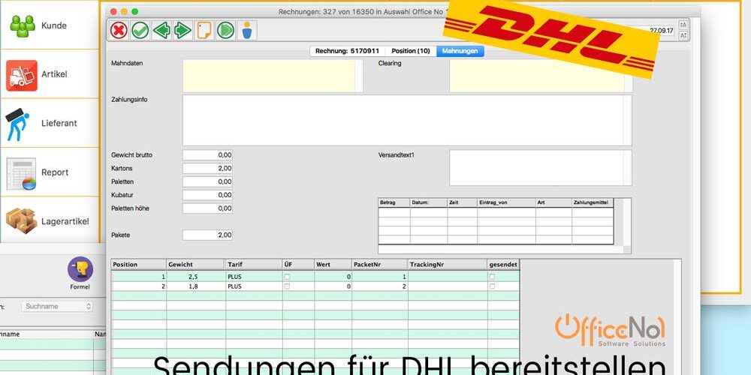Click the Kartons value field
Viewport: 751px width, 375px height.
(207, 168)
